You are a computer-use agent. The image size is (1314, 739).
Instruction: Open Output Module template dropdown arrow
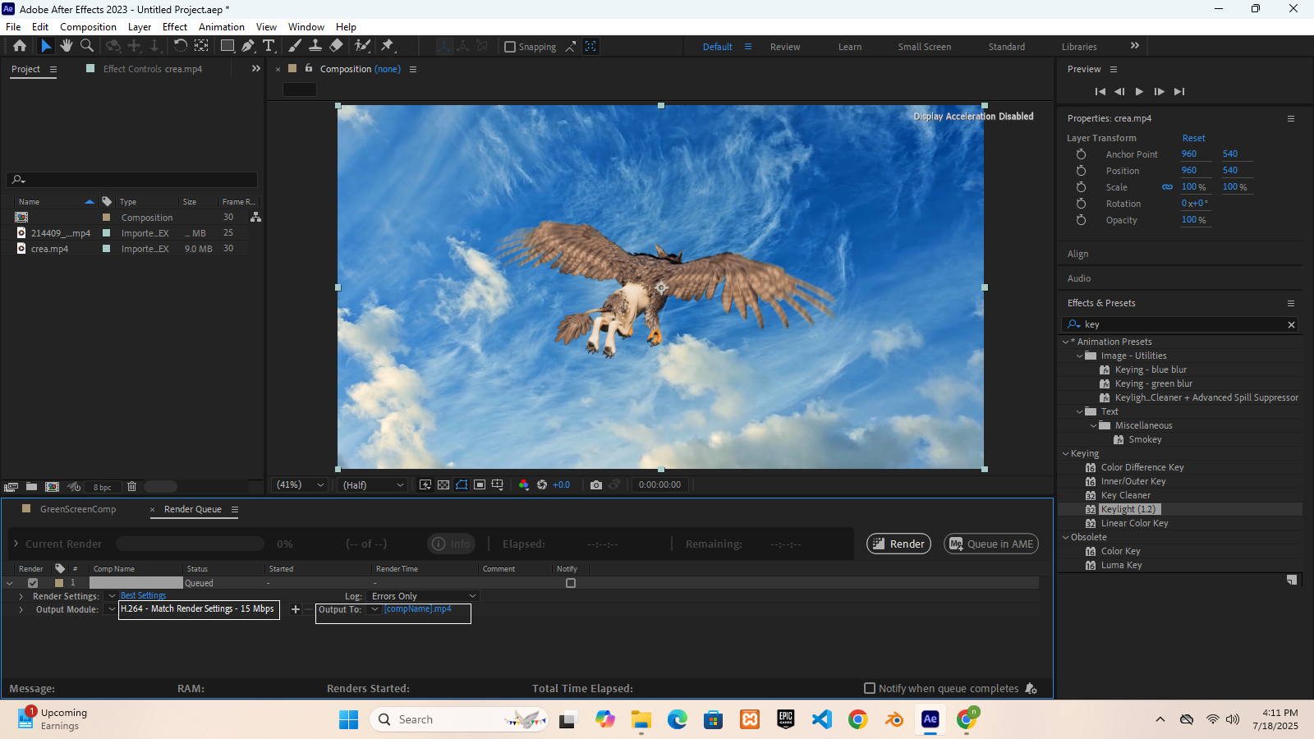point(112,609)
